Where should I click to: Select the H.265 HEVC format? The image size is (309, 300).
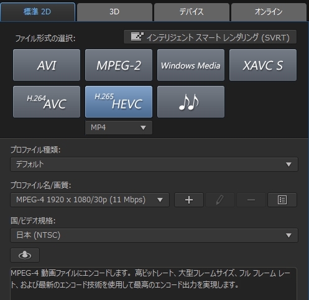119,102
